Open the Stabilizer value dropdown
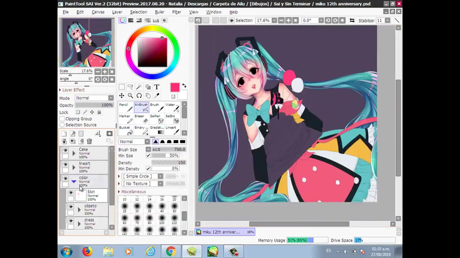 pyautogui.click(x=388, y=21)
